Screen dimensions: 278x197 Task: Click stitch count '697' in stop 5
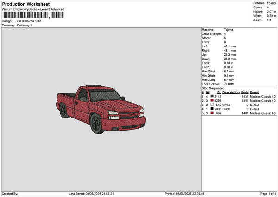click(x=219, y=113)
